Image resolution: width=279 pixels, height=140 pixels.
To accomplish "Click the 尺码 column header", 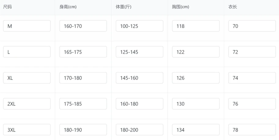I will click(x=7, y=7).
